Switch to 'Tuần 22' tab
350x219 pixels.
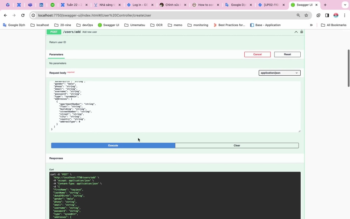pyautogui.click(x=74, y=5)
